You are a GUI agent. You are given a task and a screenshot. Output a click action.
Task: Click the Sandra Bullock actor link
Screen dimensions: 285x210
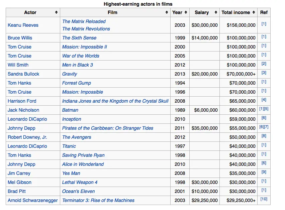(23, 74)
